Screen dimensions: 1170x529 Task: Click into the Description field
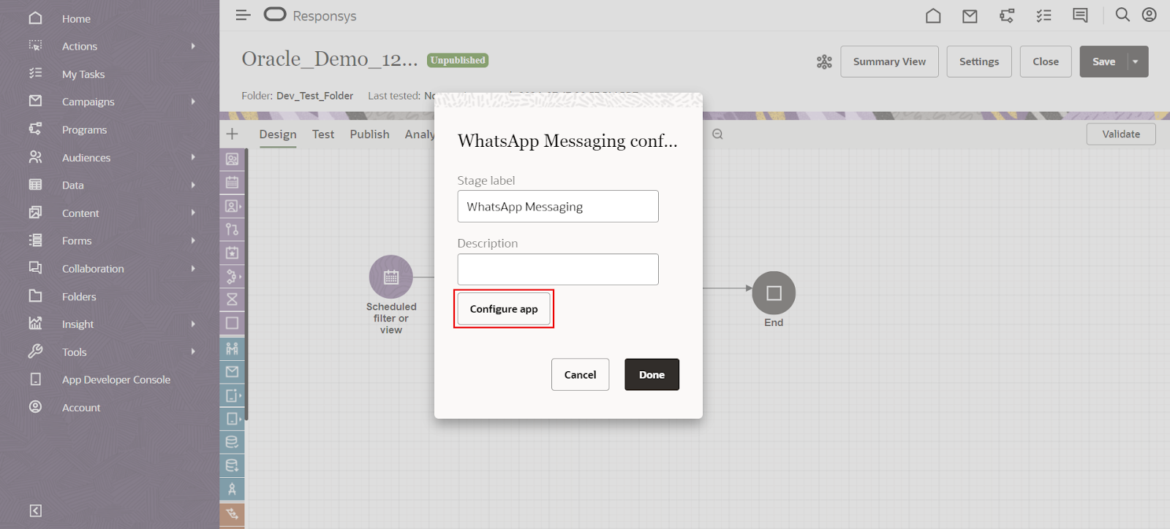click(558, 270)
